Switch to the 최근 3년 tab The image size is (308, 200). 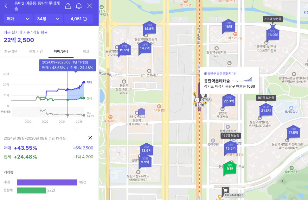point(11,51)
